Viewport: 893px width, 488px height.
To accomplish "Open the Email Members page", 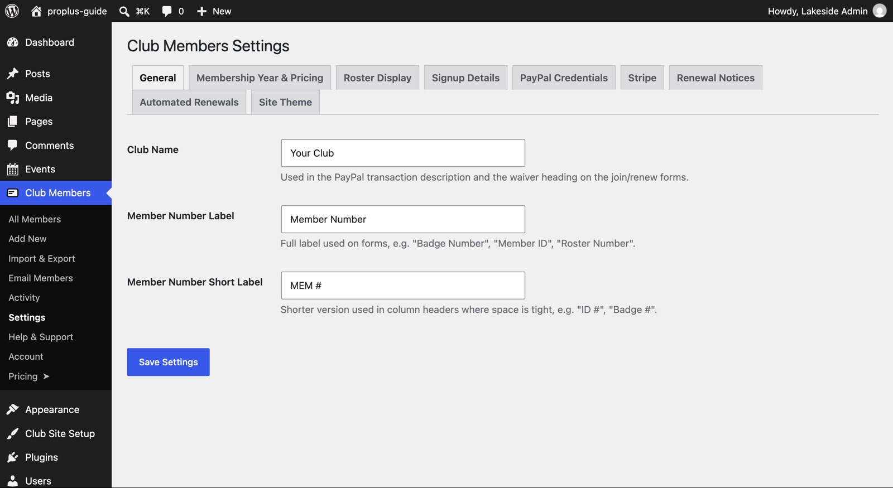I will [x=41, y=278].
